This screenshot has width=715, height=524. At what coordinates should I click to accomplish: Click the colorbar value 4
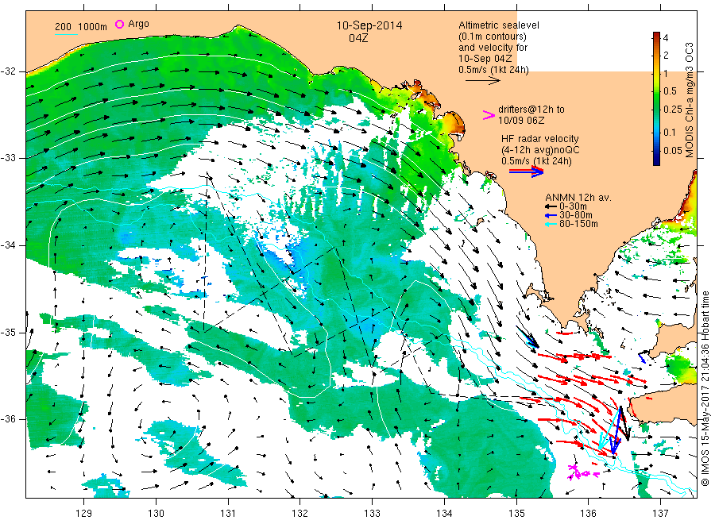[666, 38]
